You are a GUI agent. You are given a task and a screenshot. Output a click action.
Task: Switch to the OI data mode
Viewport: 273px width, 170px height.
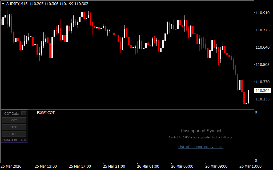(14, 134)
